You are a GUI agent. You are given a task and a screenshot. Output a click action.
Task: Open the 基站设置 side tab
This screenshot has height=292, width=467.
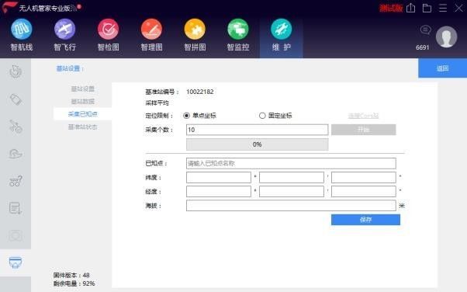click(83, 89)
